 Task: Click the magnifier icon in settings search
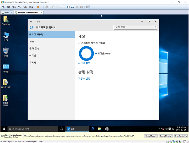coord(155,27)
